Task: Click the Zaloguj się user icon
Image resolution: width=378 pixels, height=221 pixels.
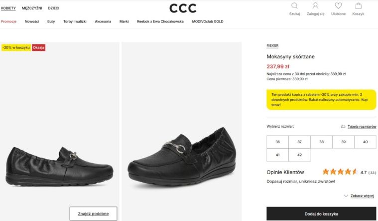Action: pos(315,5)
